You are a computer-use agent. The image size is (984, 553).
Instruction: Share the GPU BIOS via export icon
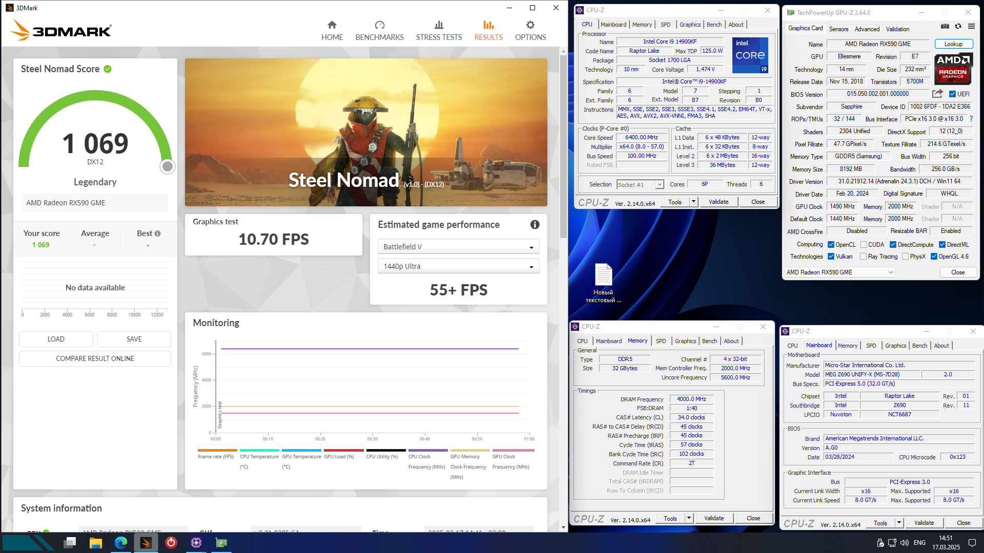tap(937, 94)
